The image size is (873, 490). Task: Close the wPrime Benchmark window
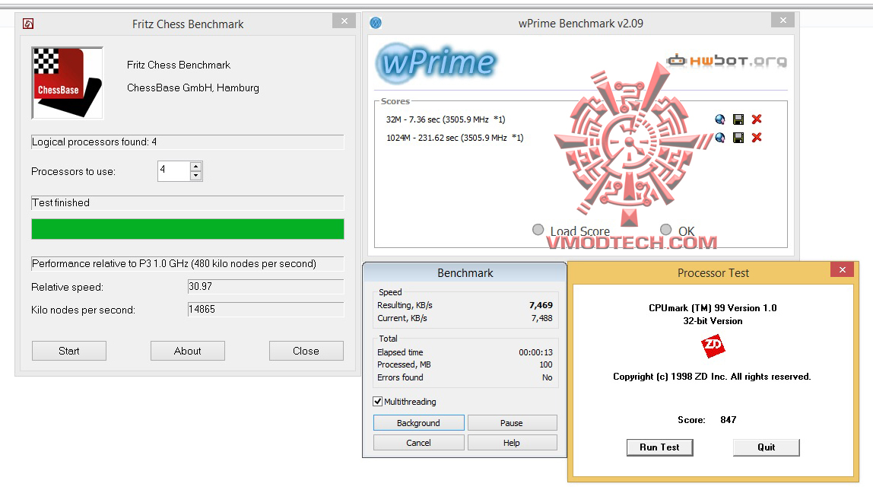point(783,20)
